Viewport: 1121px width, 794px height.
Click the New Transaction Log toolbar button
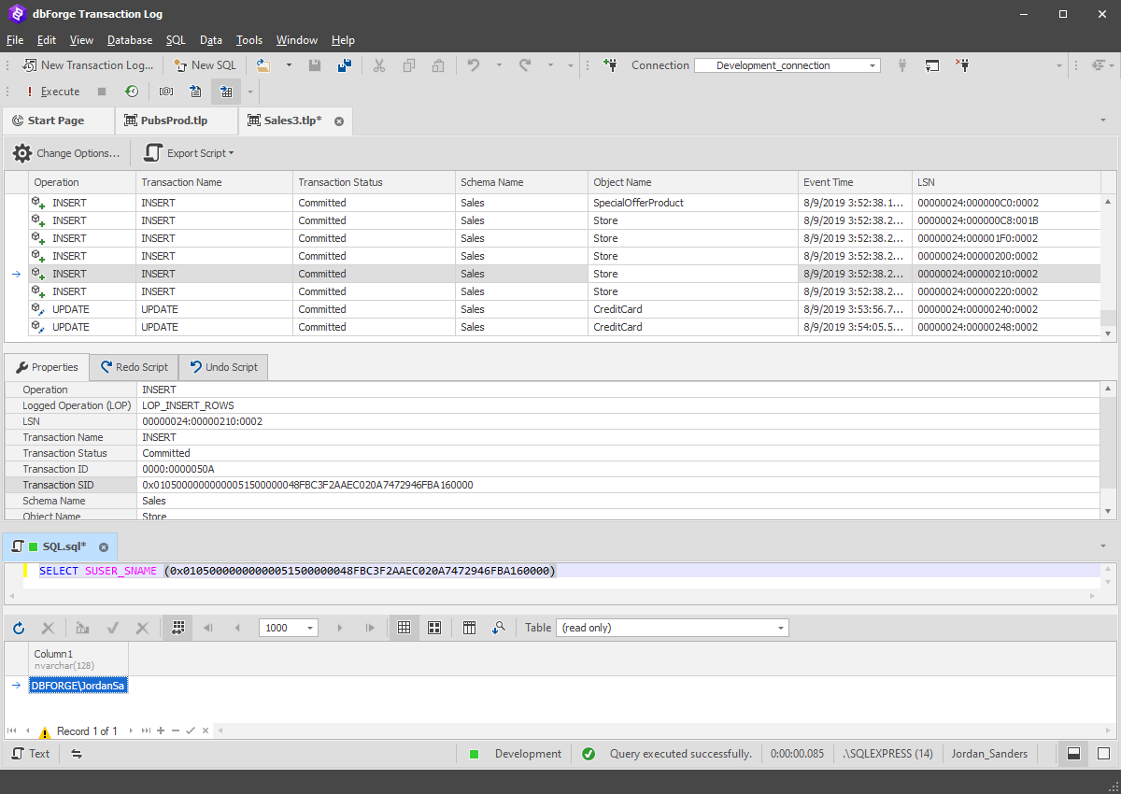coord(88,65)
